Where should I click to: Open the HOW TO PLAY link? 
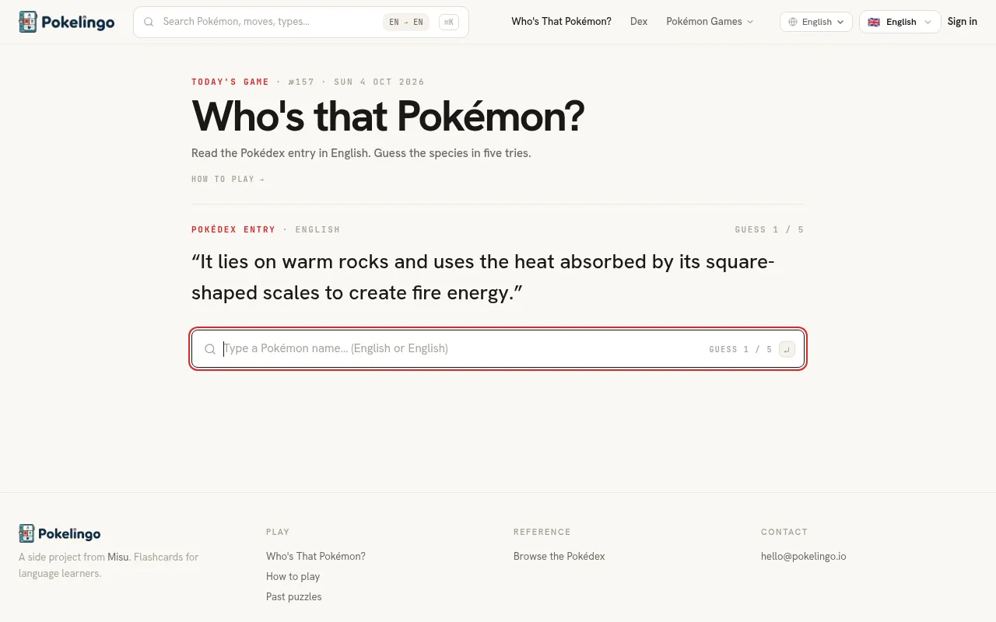tap(228, 179)
